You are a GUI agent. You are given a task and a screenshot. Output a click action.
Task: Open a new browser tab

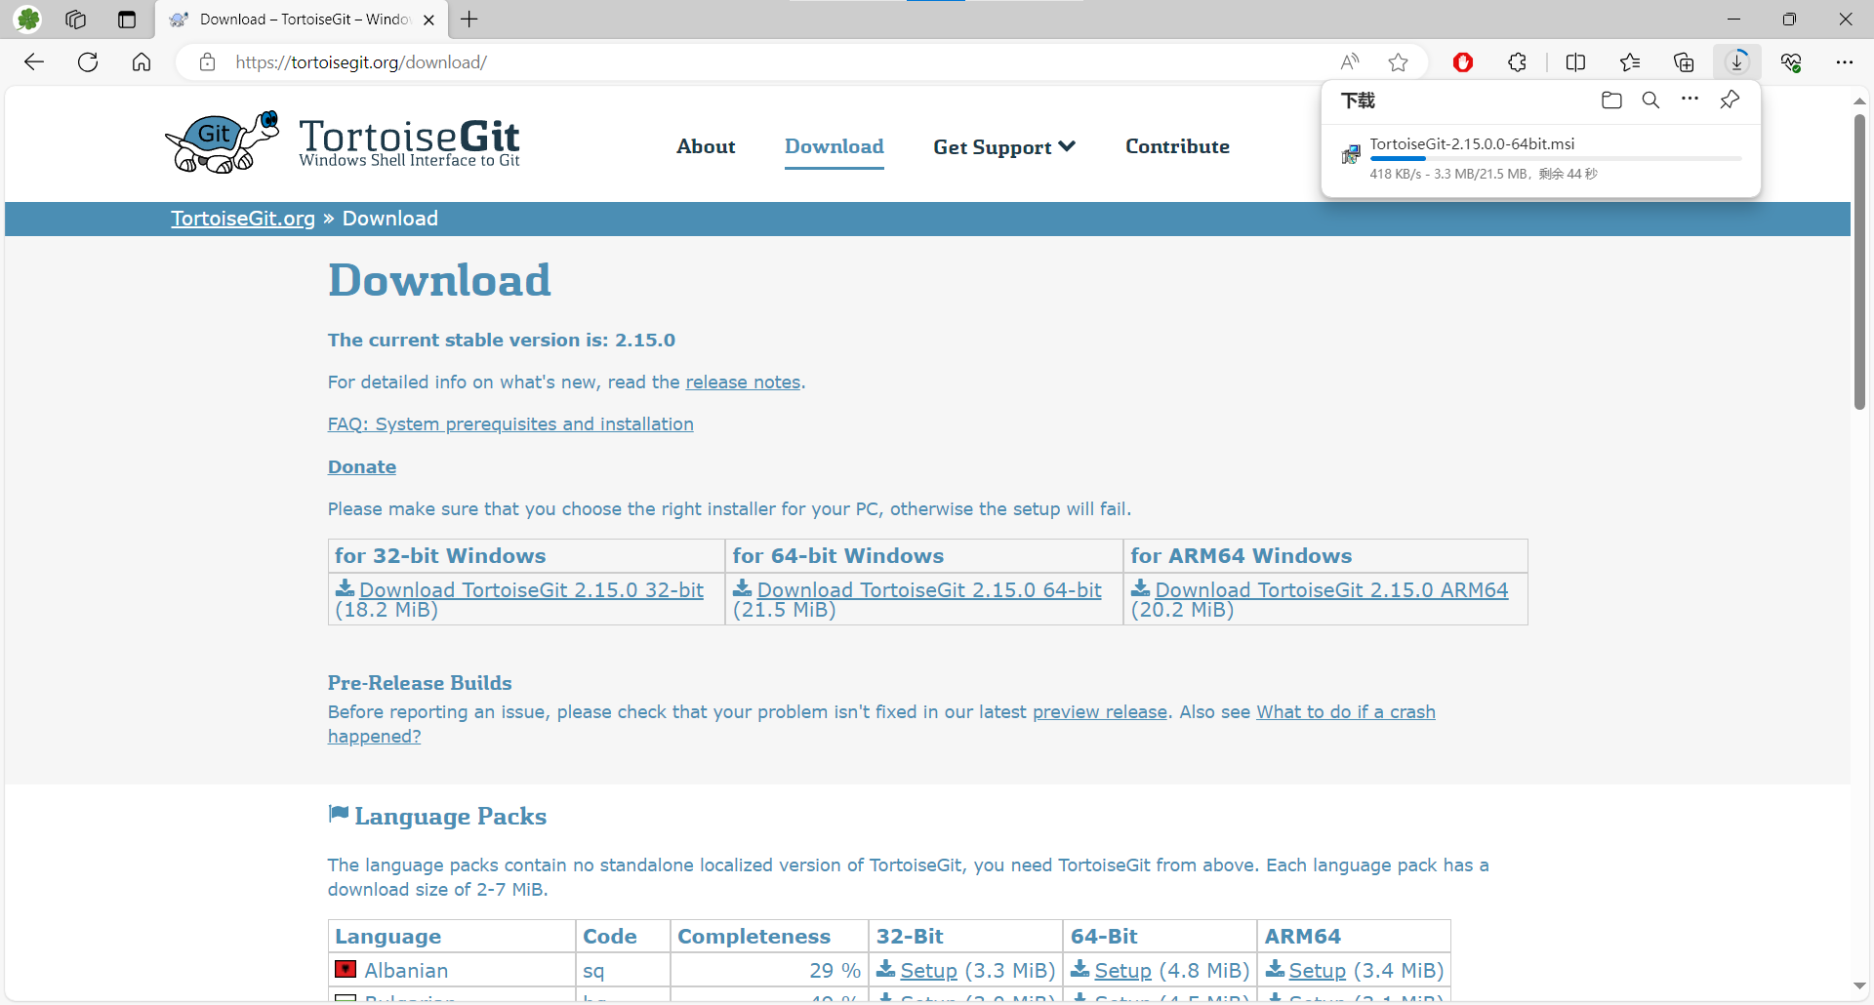469,20
